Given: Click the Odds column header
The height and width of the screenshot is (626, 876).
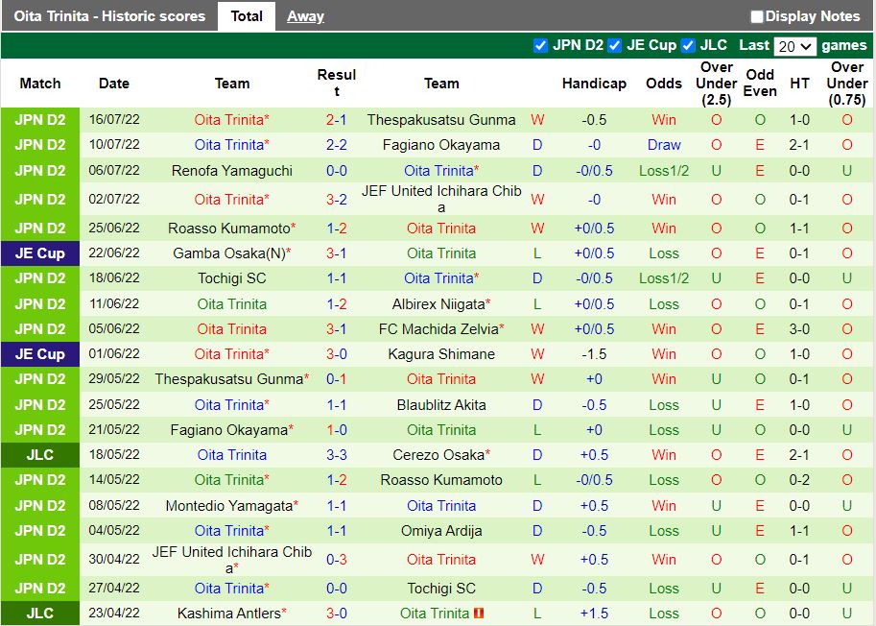Looking at the screenshot, I should tap(664, 84).
